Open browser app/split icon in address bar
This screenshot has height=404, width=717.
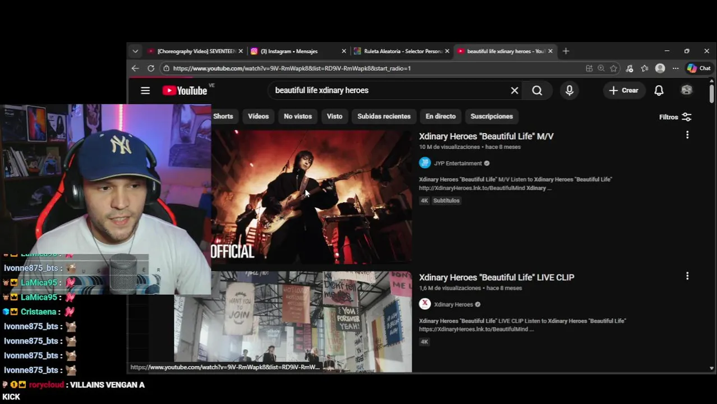pos(589,68)
